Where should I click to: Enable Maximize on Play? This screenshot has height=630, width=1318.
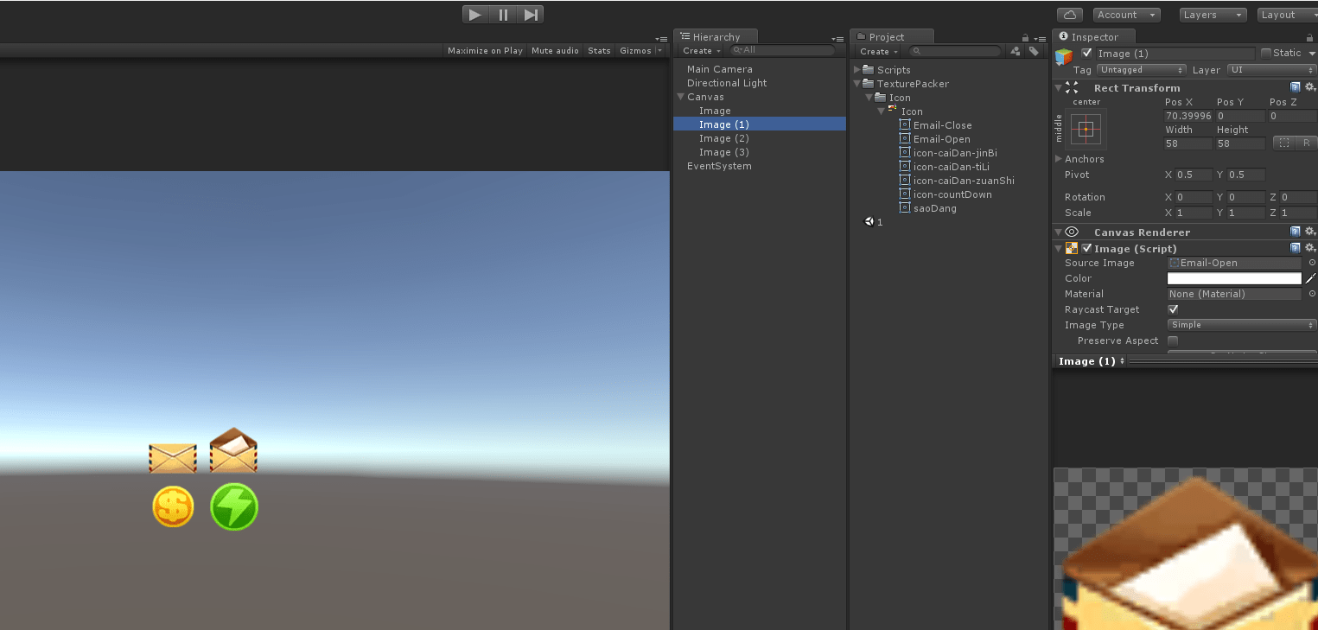pyautogui.click(x=484, y=50)
